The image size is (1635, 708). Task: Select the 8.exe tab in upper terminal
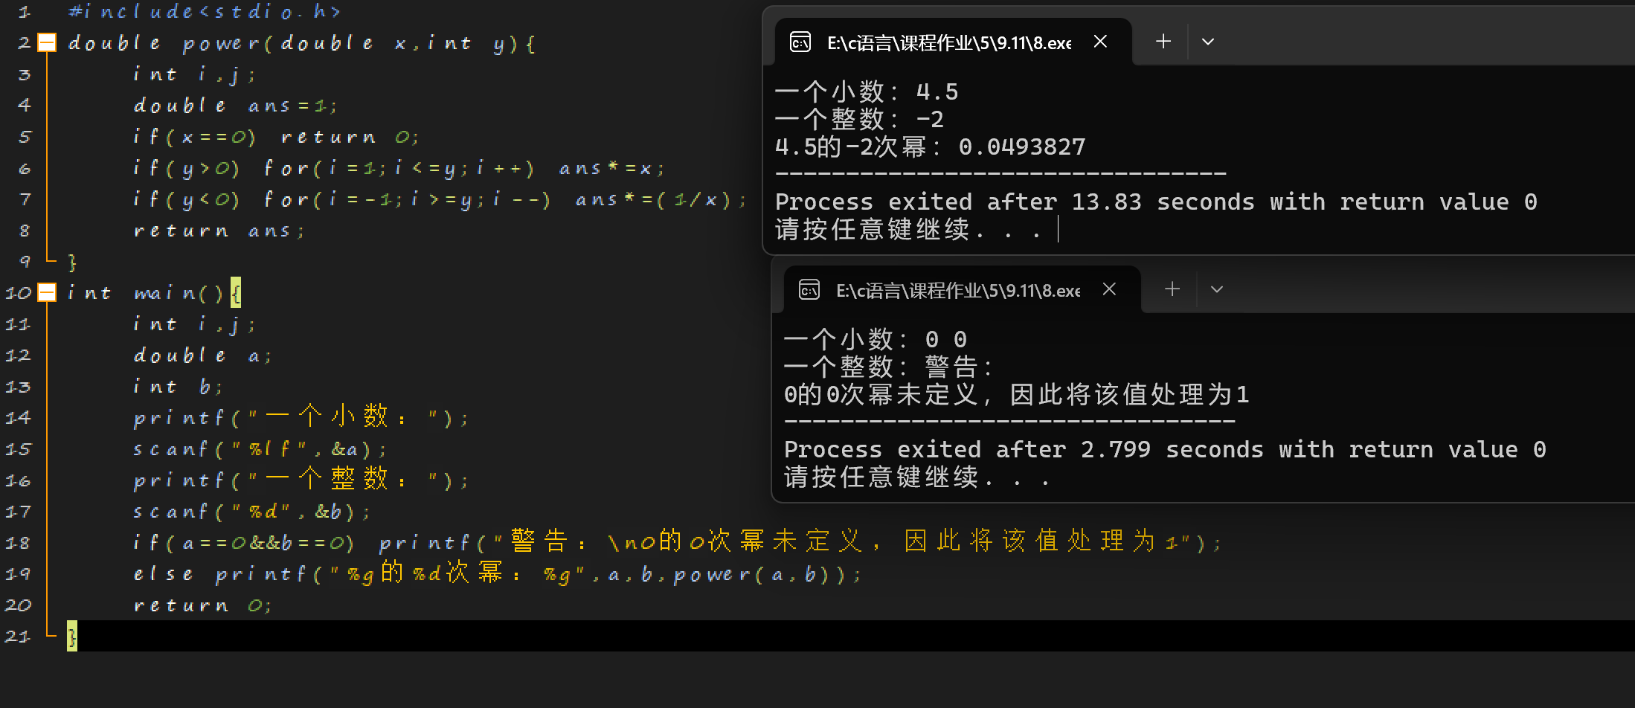[x=954, y=42]
